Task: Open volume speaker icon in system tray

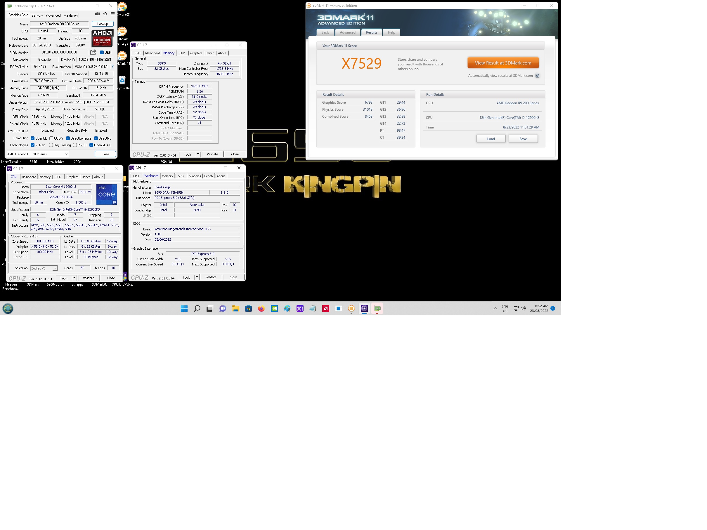Action: pyautogui.click(x=523, y=308)
